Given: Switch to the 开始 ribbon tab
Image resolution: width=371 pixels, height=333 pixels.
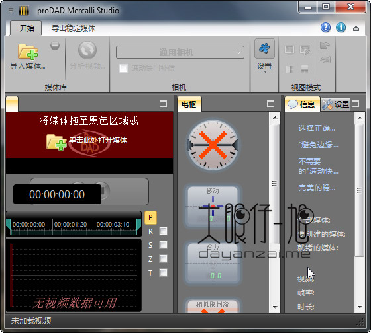Looking at the screenshot, I should tap(26, 28).
